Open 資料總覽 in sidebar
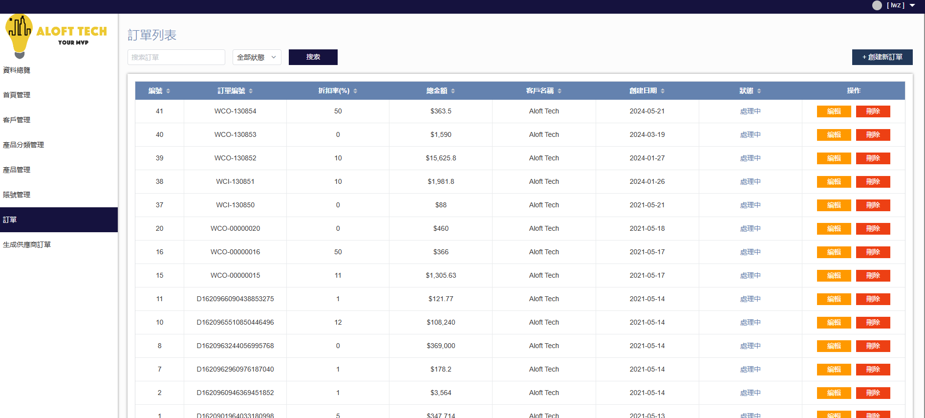Screen dimensions: 925x418 (x=17, y=70)
